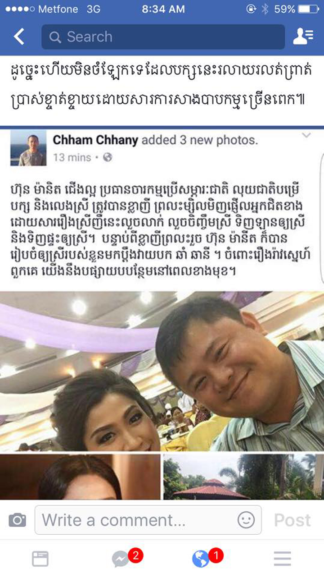Viewport: 324px width, 578px height.
Task: Open the friends list icon
Action: pos(303,37)
